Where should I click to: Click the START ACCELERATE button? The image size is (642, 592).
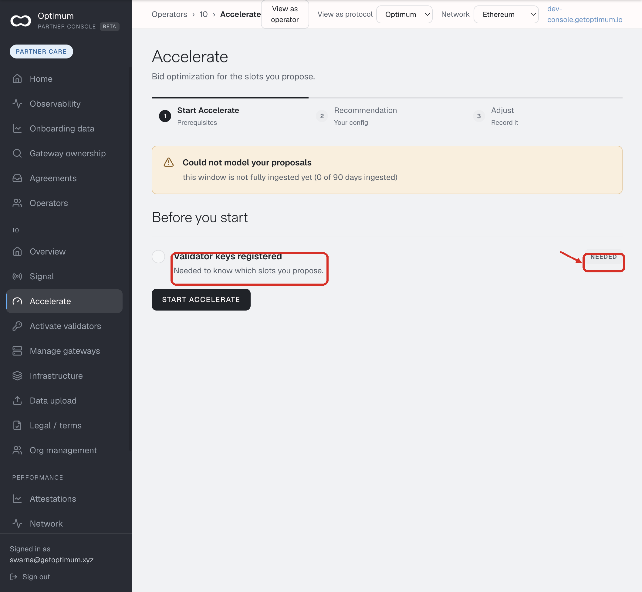pos(201,300)
